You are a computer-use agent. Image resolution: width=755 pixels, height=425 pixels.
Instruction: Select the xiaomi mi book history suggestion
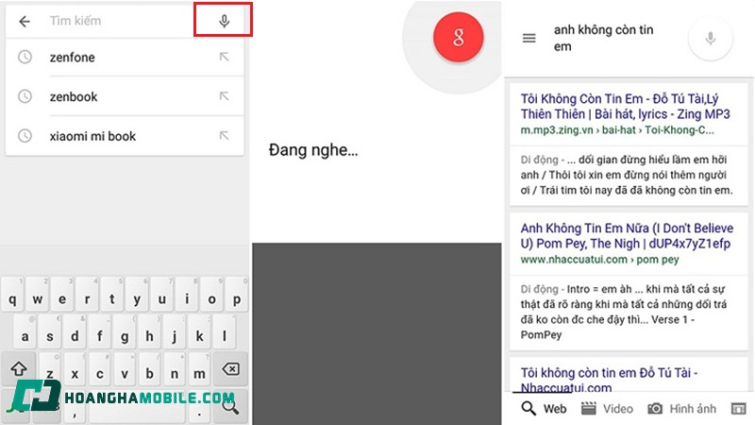(x=125, y=136)
